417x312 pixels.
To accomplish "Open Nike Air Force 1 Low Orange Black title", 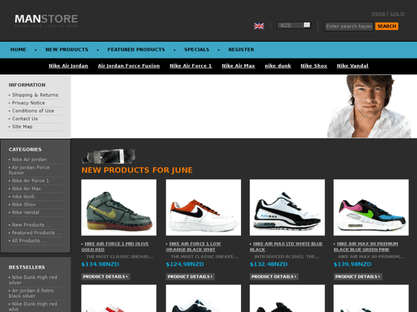I will [x=194, y=247].
